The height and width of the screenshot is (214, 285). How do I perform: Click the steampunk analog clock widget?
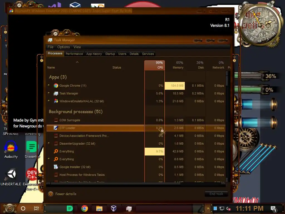[x=260, y=25]
